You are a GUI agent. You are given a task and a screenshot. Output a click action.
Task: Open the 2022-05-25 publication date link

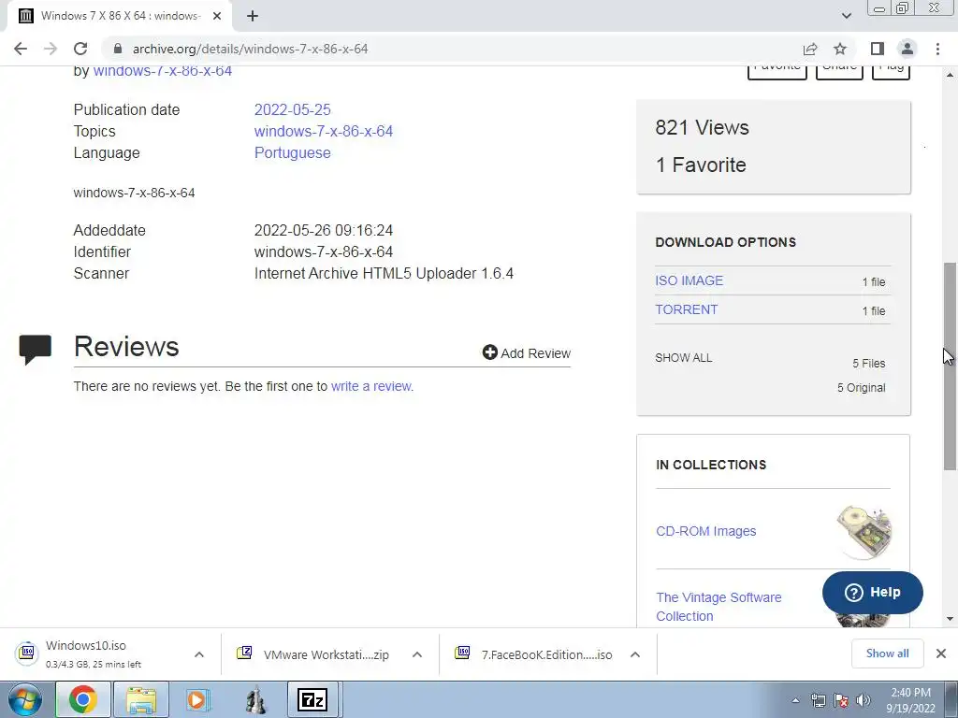point(292,110)
